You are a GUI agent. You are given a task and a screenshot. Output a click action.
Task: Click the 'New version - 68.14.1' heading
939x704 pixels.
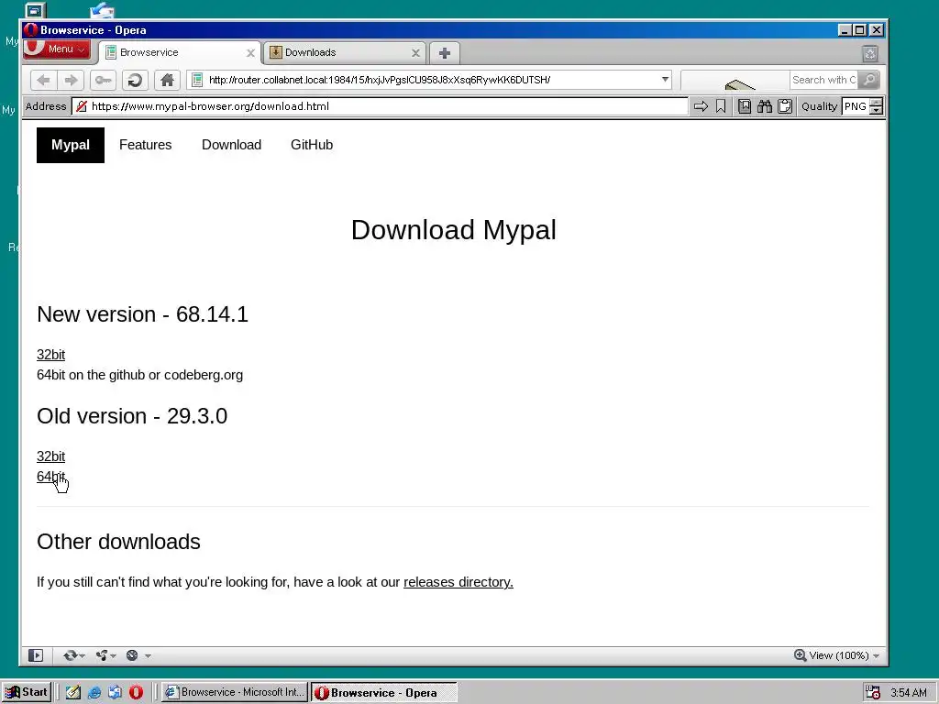point(142,314)
